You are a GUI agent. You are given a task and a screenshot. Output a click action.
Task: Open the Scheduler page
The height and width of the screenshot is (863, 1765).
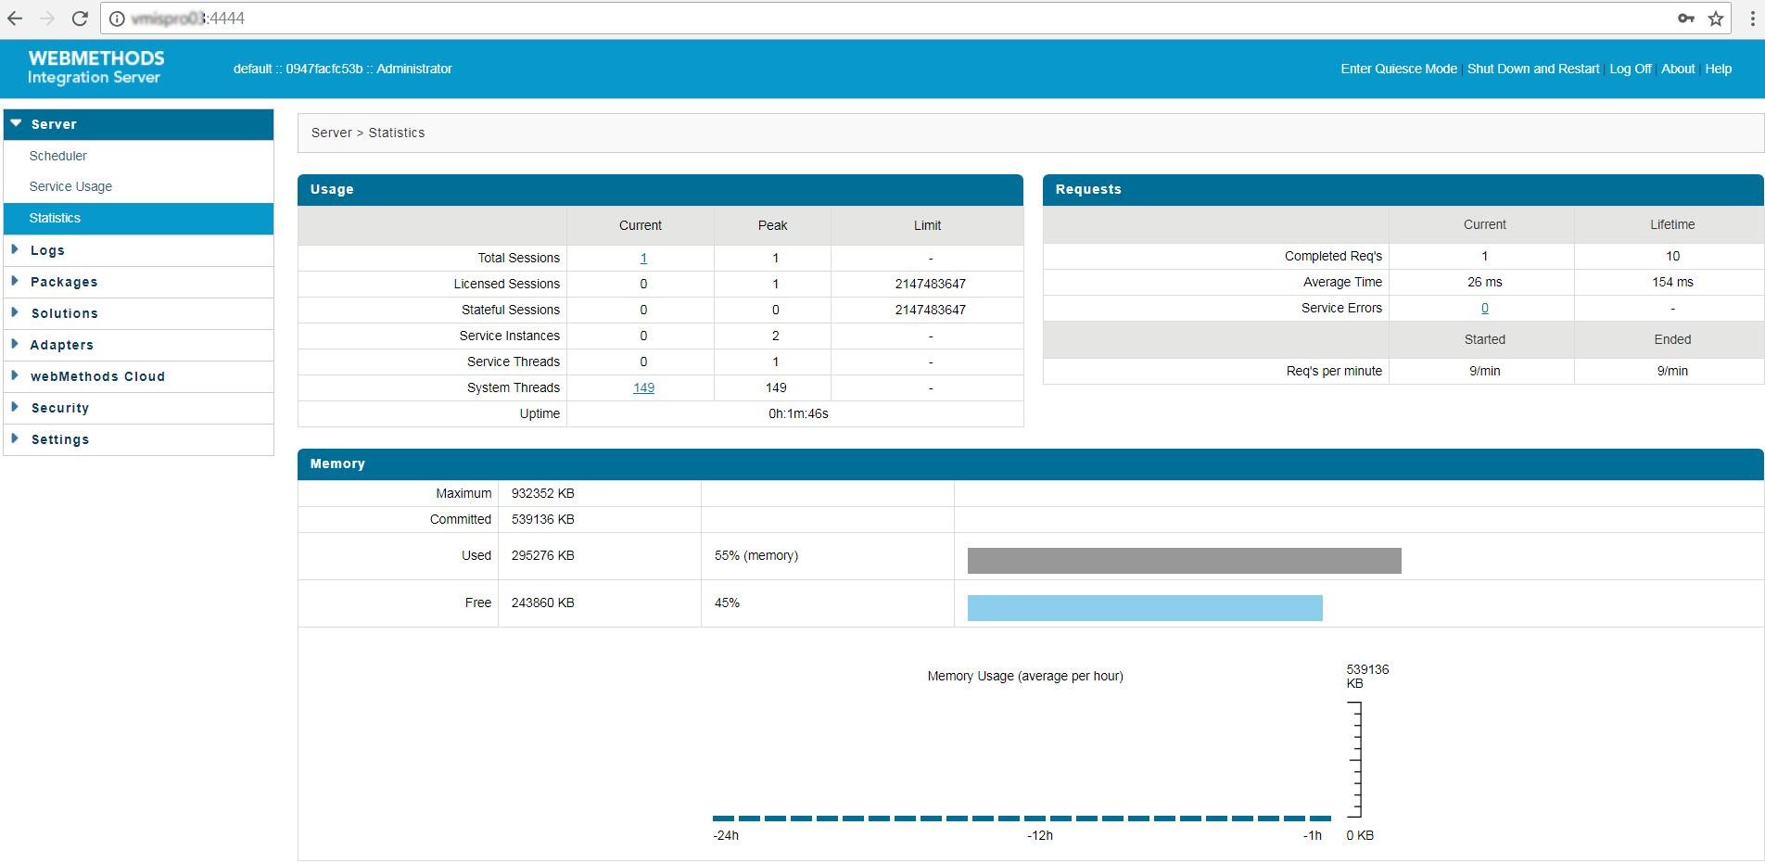57,155
